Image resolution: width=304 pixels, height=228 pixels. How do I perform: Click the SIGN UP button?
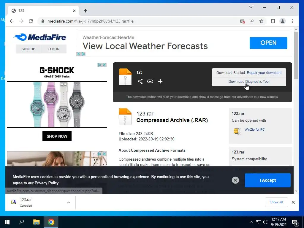point(28,49)
